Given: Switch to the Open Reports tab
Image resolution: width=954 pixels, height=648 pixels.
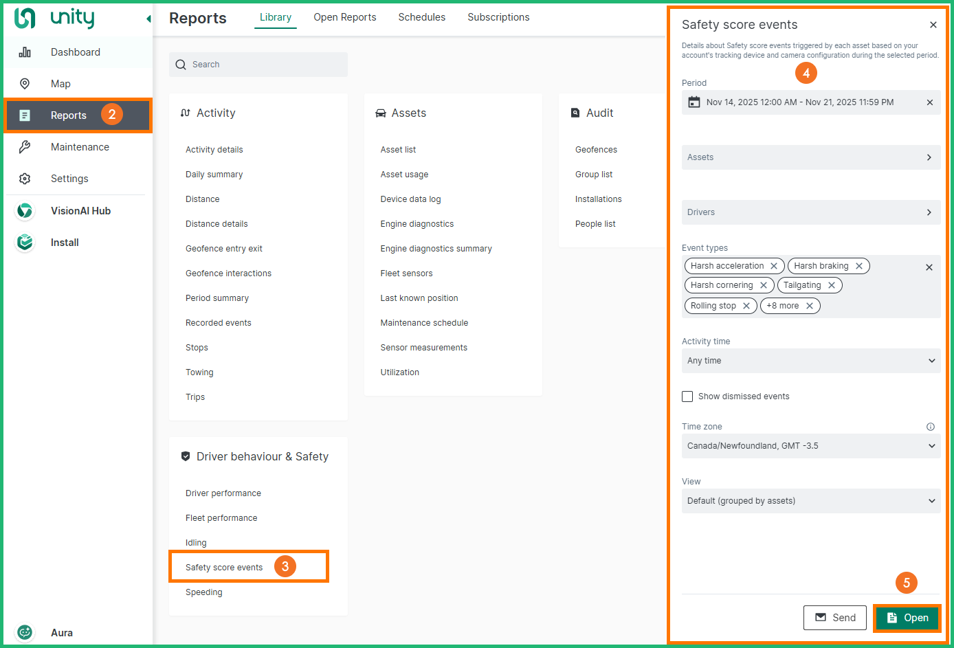Looking at the screenshot, I should pos(344,17).
